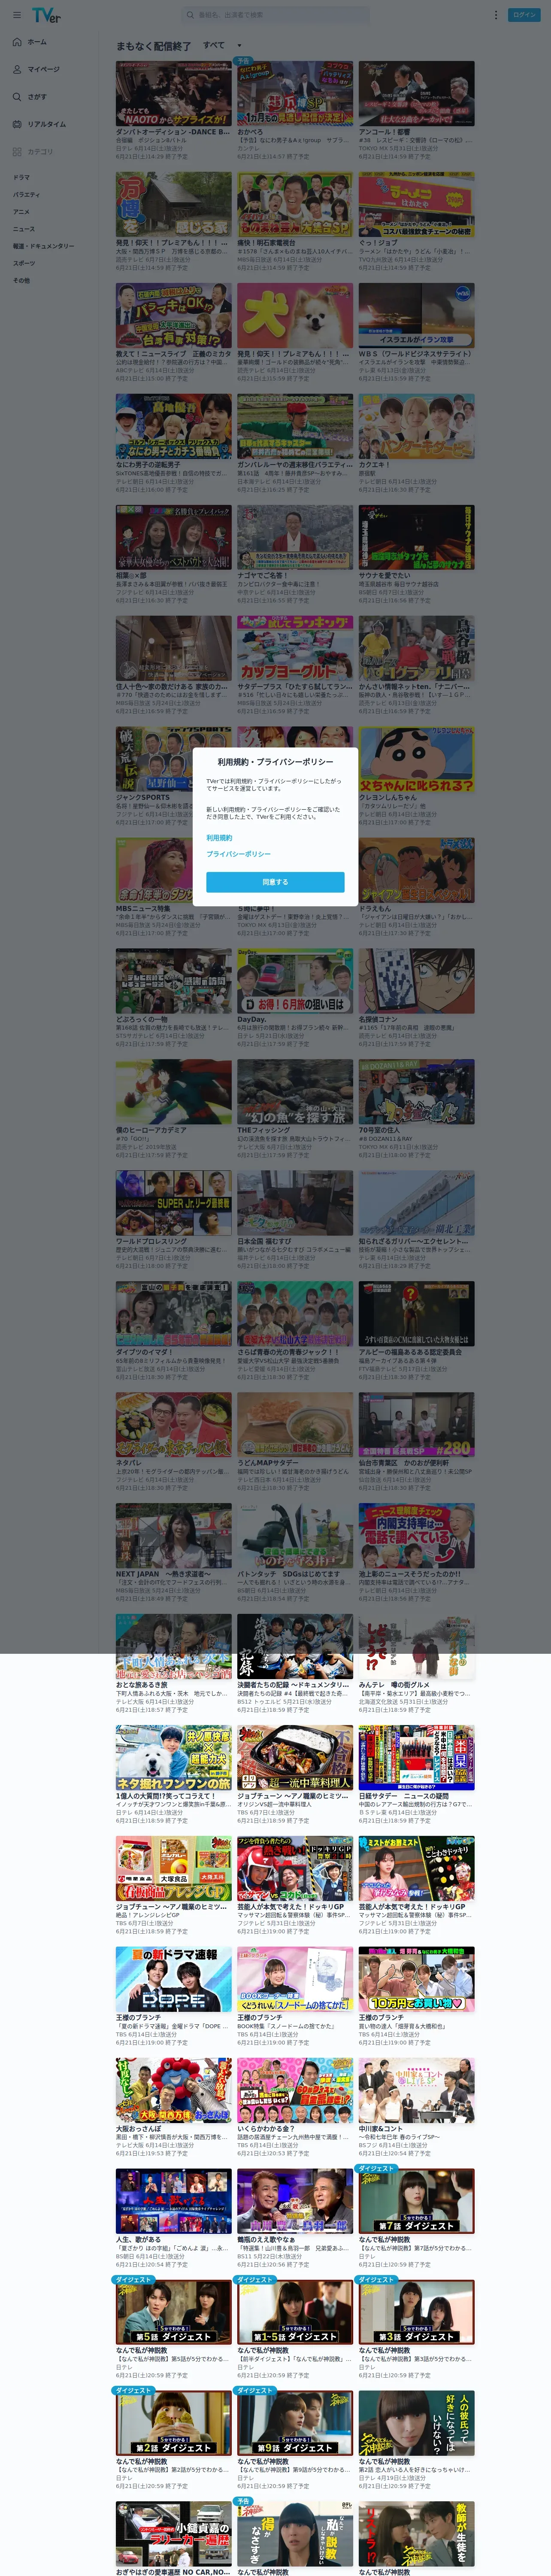The height and width of the screenshot is (2576, 551).
Task: Open おかべろ program thumbnail
Action: coord(295,93)
